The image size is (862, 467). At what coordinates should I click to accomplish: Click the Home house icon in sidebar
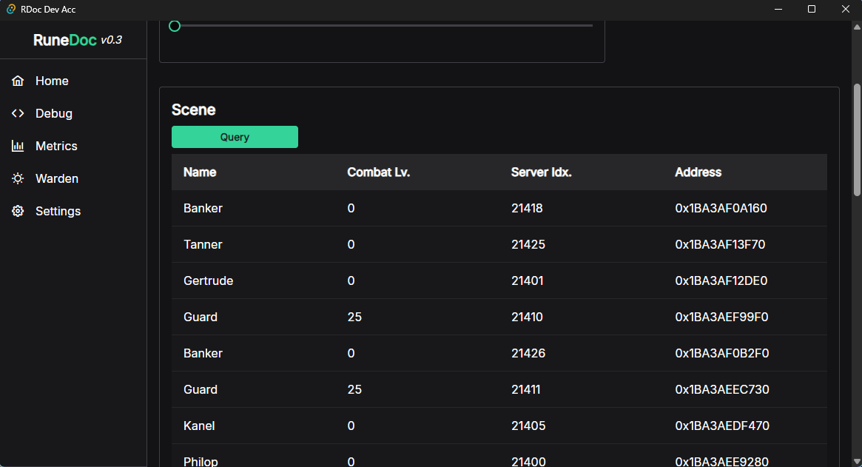tap(18, 81)
